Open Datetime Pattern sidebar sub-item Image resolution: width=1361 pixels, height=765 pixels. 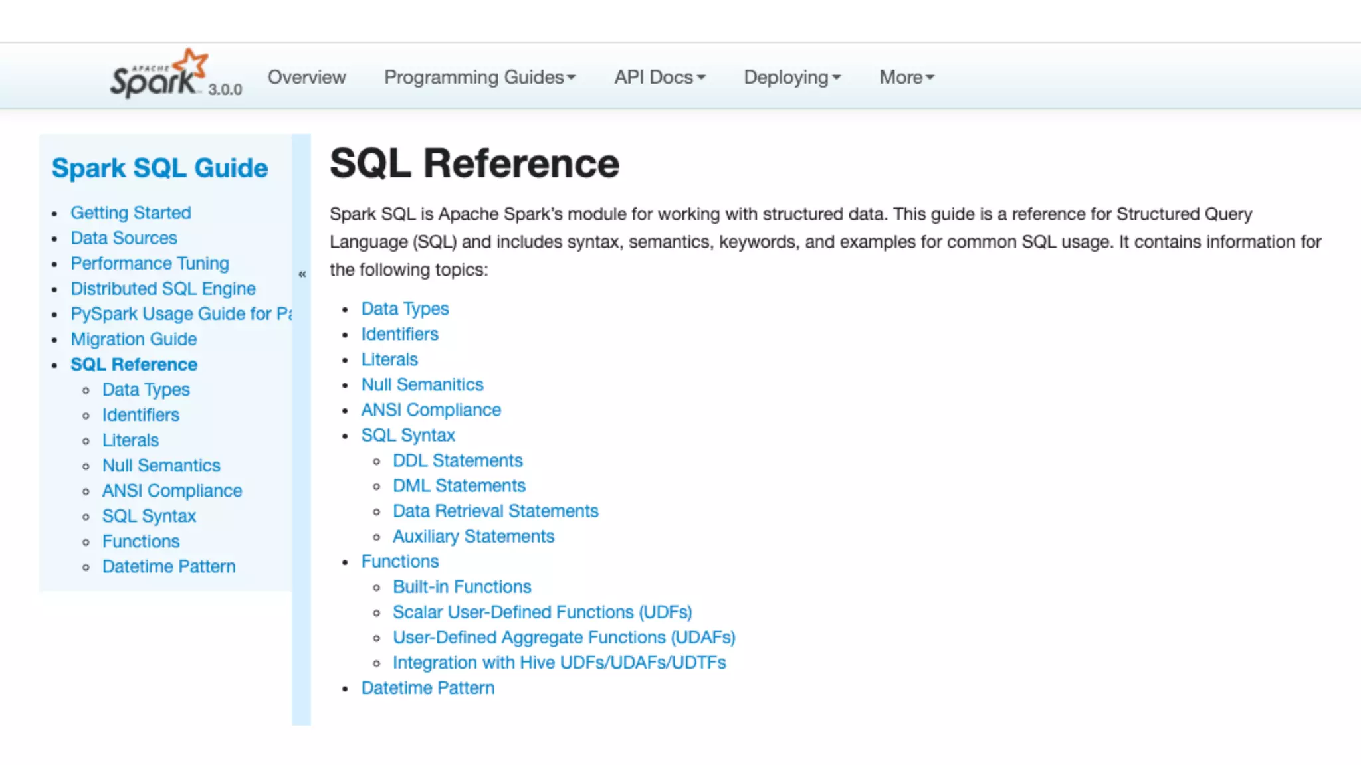pos(169,566)
